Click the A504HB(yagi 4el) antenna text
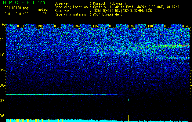Viewport: 192px width, 122px height. click(x=108, y=14)
